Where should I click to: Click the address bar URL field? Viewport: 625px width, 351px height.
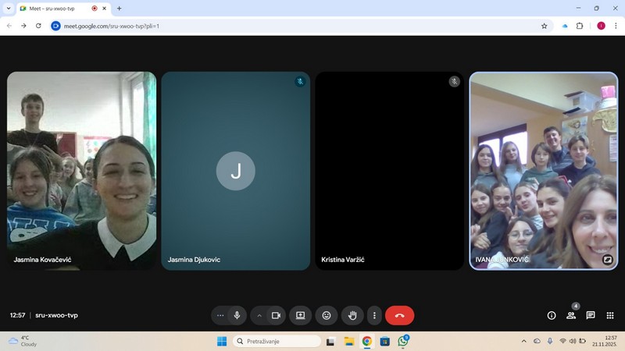[x=297, y=26]
